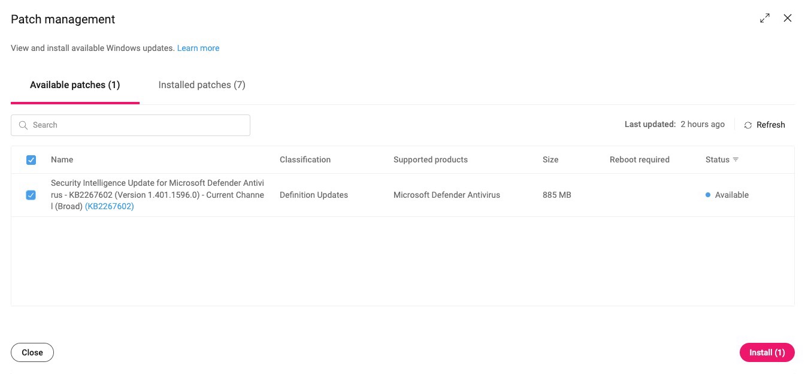The width and height of the screenshot is (805, 374).
Task: Click the Size column header
Action: (x=550, y=159)
